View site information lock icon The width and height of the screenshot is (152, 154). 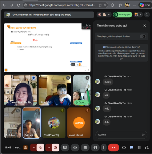click(x=26, y=5)
